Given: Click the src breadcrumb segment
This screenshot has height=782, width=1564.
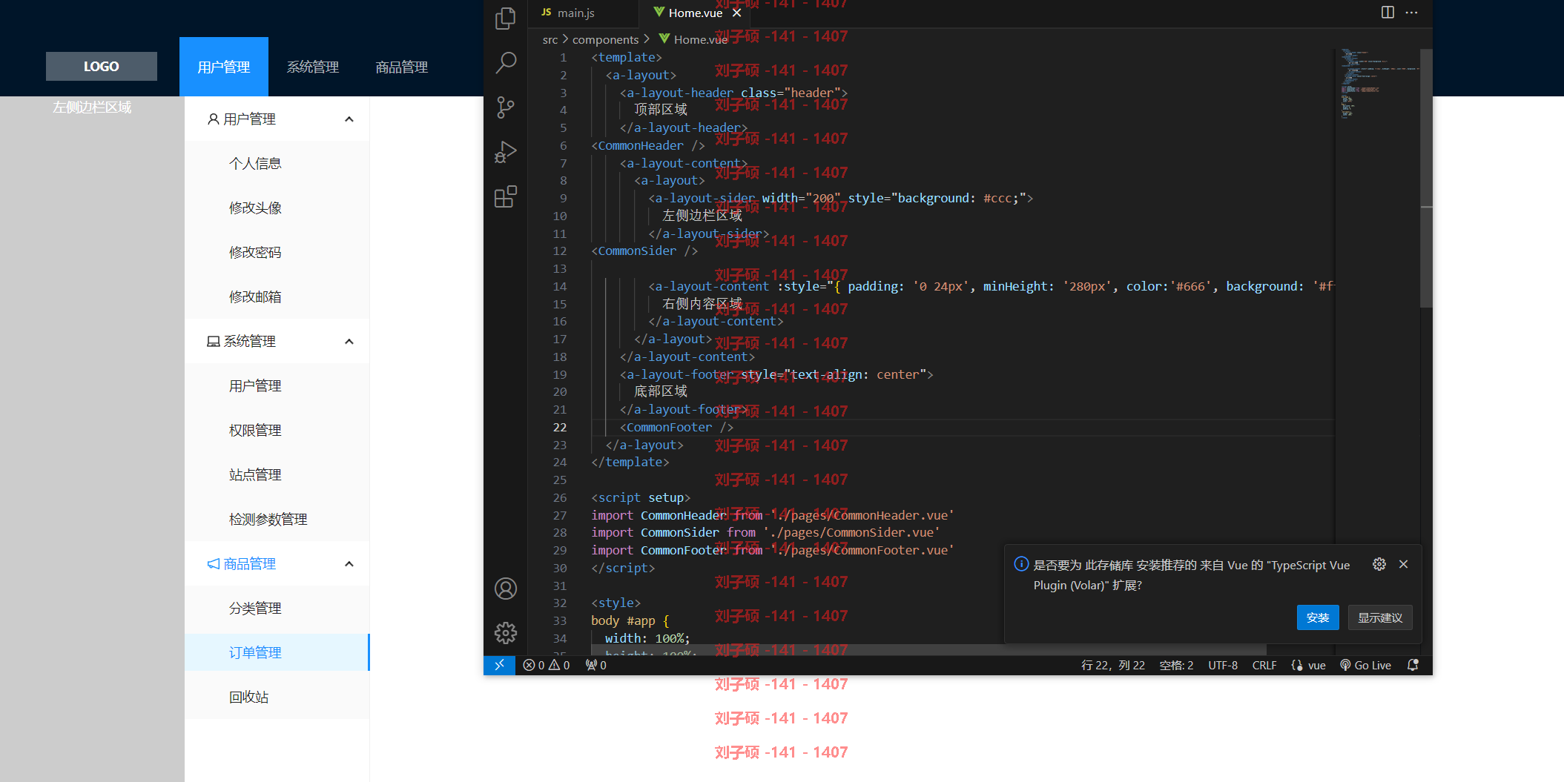Looking at the screenshot, I should point(550,39).
